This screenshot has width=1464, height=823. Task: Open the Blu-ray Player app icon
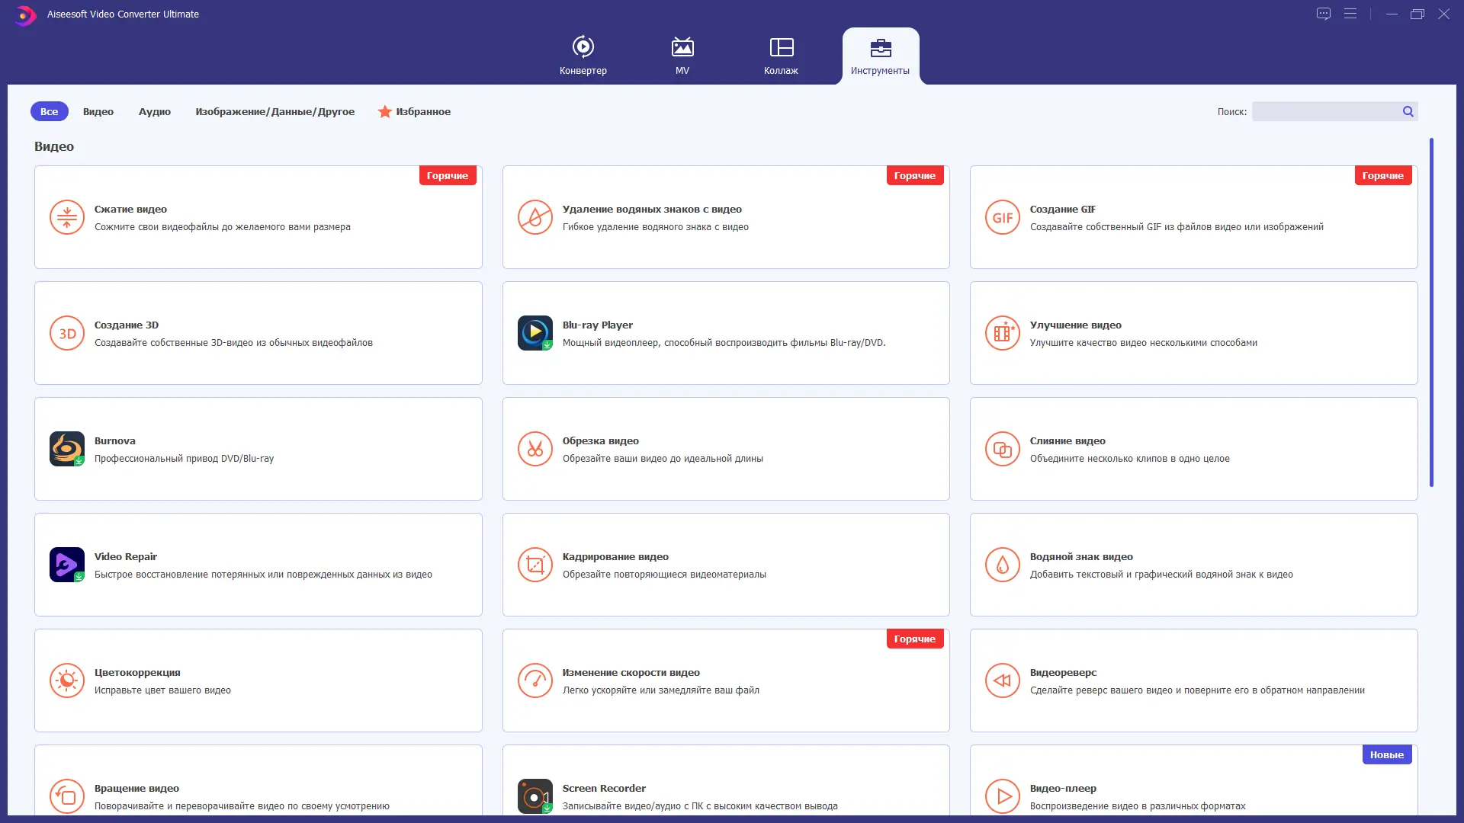click(535, 333)
